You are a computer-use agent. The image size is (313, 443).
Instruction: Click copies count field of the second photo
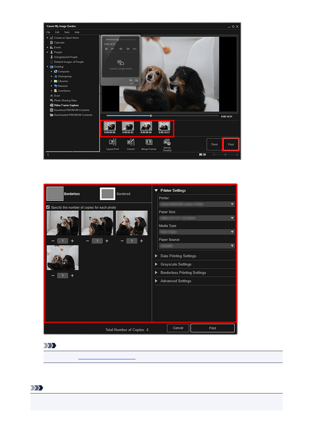tap(97, 241)
